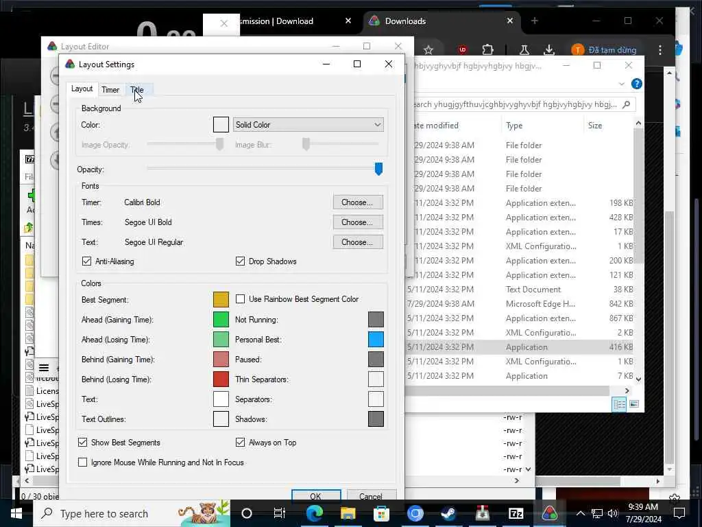Open Chrome extensions puzzle icon
This screenshot has width=702, height=527.
click(x=487, y=49)
